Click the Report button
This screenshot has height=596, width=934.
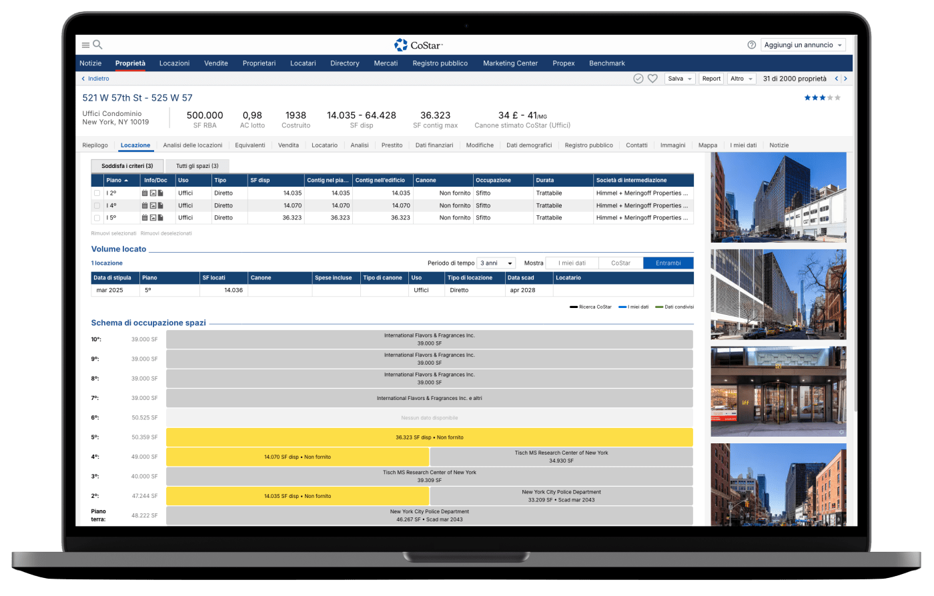click(x=711, y=79)
